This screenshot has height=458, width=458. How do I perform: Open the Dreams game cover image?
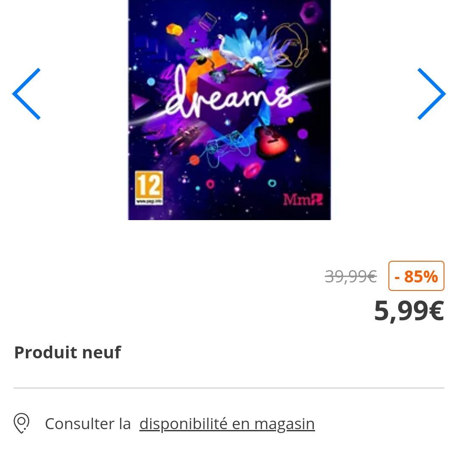click(229, 110)
